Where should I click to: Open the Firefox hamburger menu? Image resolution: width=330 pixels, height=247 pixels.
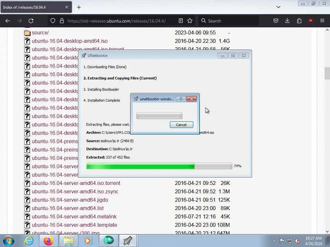pyautogui.click(x=322, y=21)
